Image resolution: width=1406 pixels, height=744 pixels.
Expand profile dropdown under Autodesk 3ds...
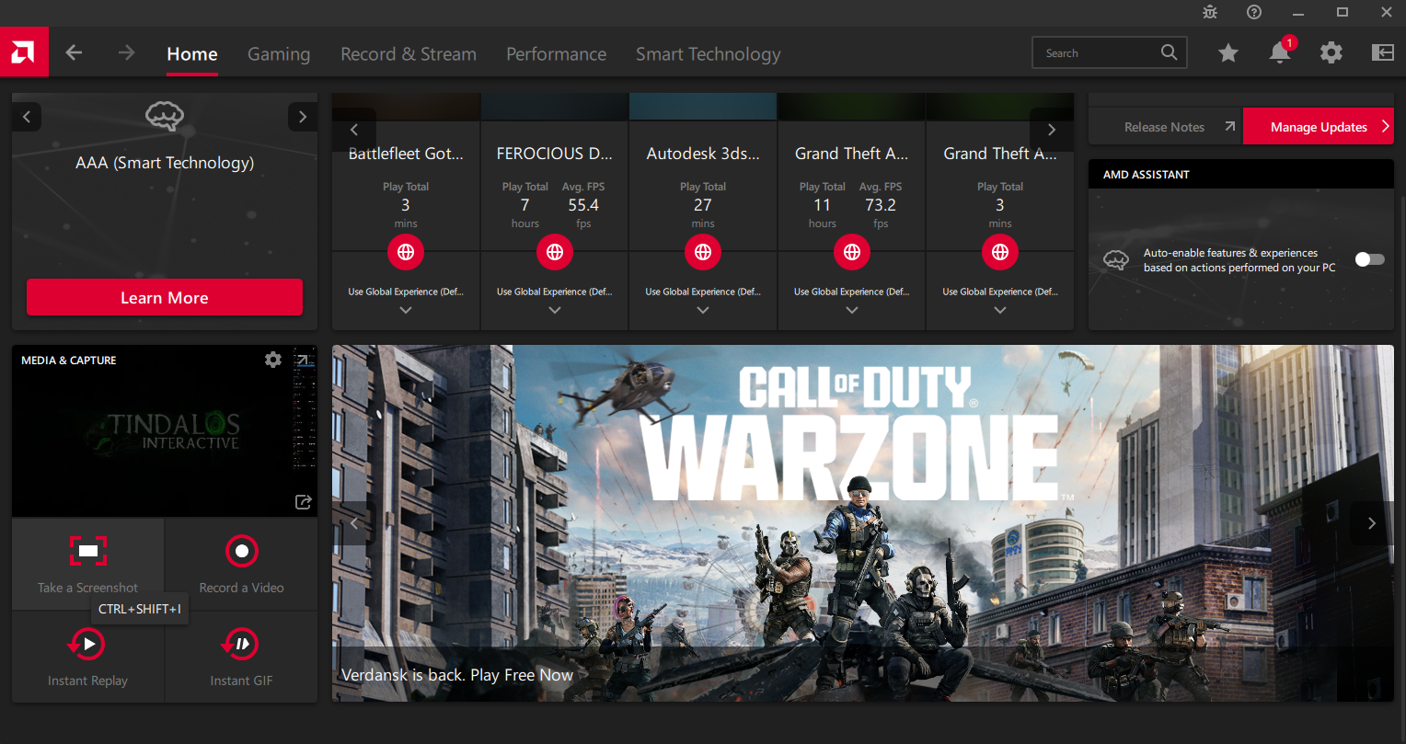[703, 310]
